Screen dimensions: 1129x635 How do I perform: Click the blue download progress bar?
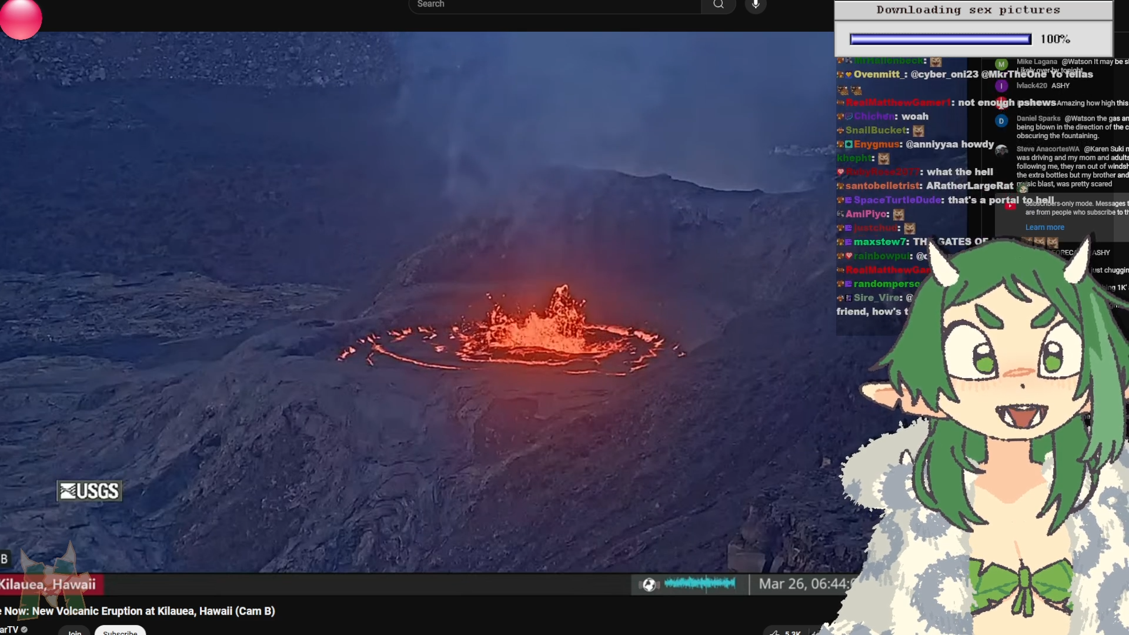click(x=940, y=39)
